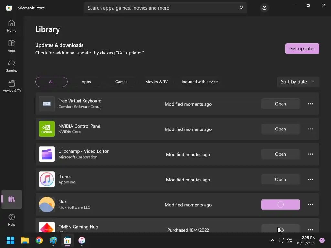Open the Sort by date dropdown
331x248 pixels.
pyautogui.click(x=298, y=82)
